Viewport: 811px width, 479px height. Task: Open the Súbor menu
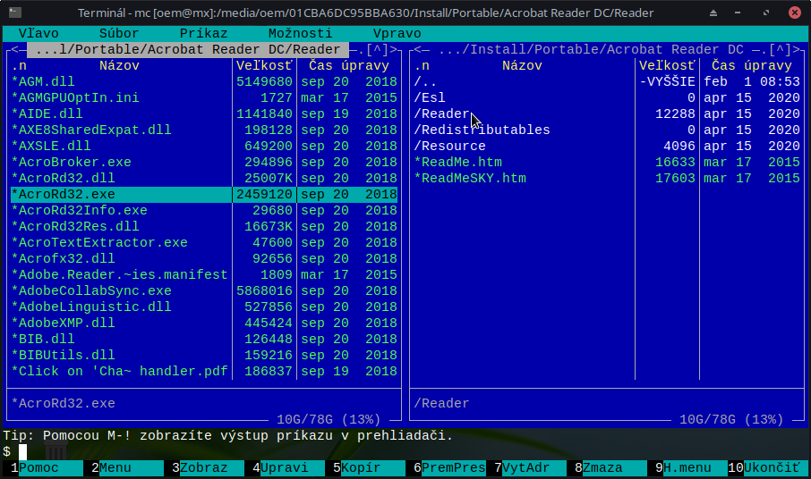click(x=119, y=34)
